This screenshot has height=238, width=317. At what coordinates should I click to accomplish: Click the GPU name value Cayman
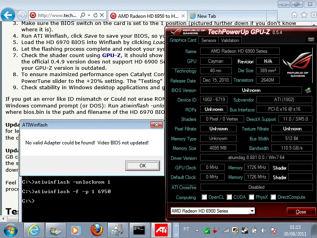[x=216, y=61]
